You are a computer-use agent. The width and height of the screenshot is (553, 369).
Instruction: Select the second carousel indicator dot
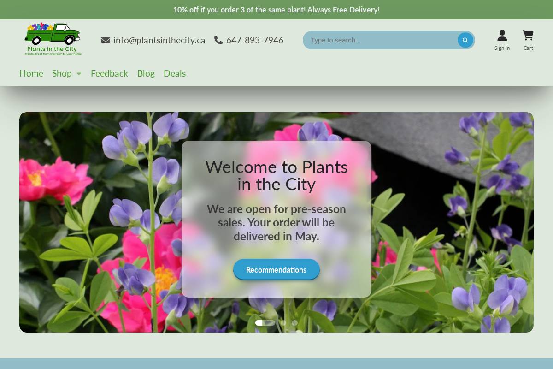283,323
